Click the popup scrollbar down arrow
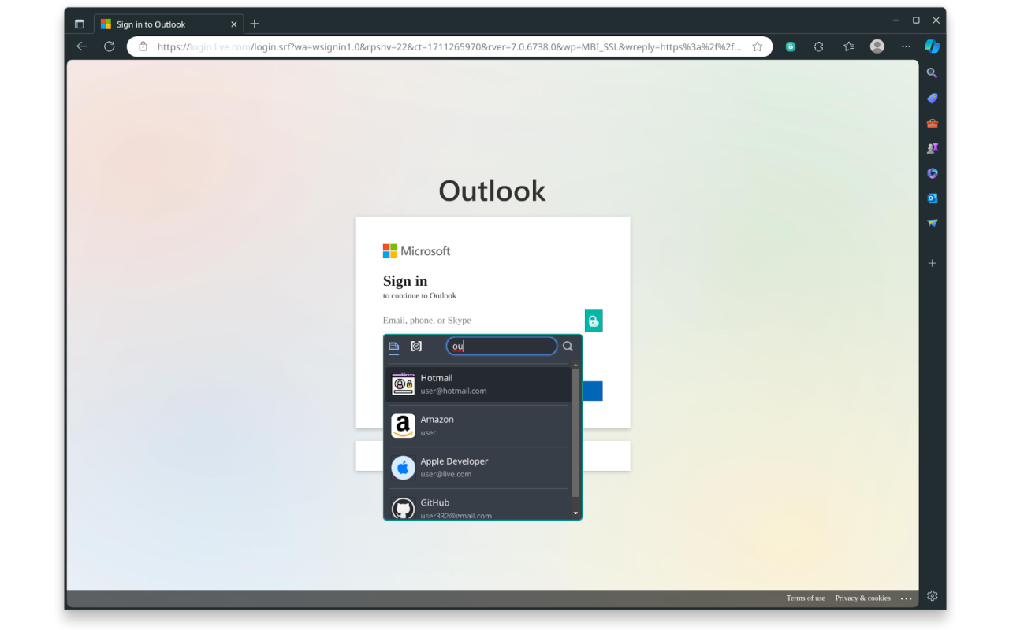The image size is (1009, 630). coord(575,513)
